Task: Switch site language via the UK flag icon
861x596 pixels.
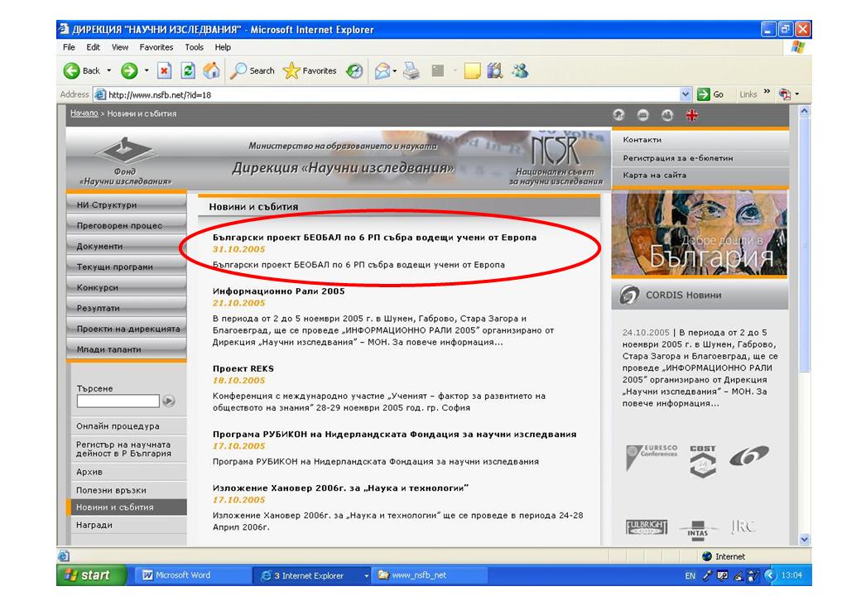Action: [x=692, y=114]
